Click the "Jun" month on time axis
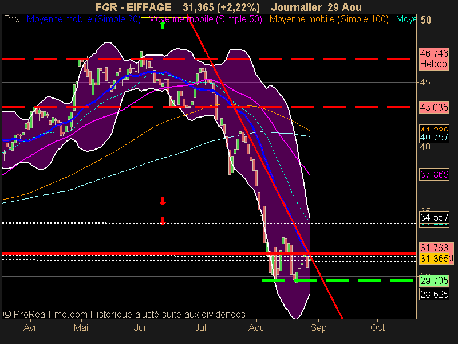458x344 pixels. [141, 327]
